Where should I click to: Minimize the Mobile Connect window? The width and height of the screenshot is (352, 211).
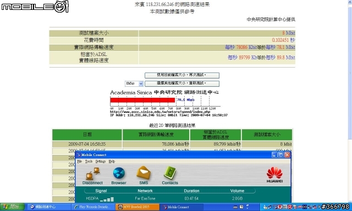(274, 155)
